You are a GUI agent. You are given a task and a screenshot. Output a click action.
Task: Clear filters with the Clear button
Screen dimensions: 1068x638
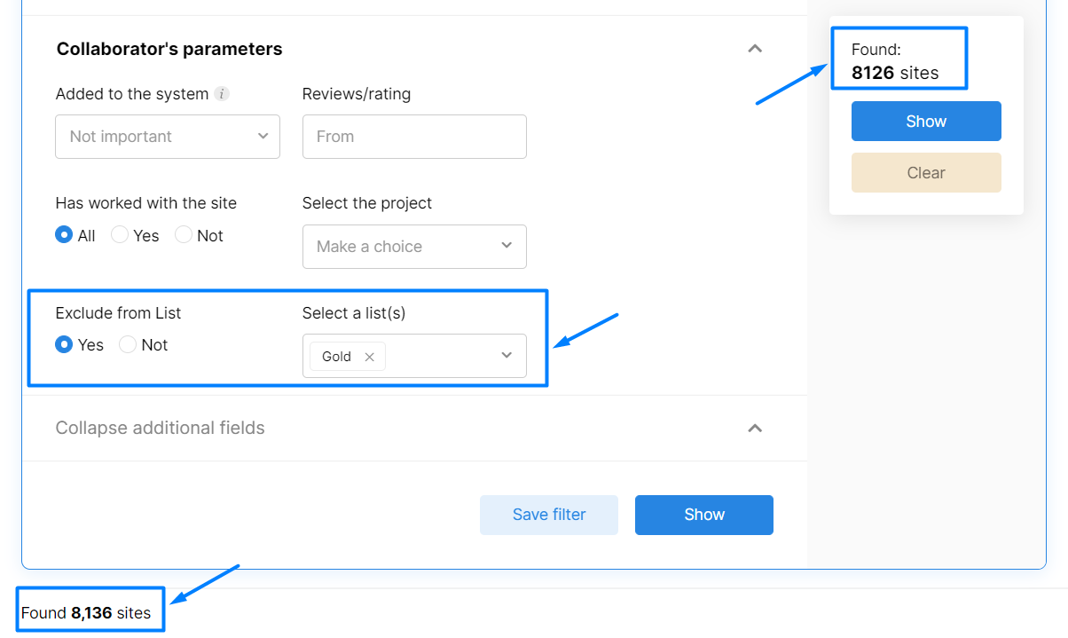coord(926,173)
